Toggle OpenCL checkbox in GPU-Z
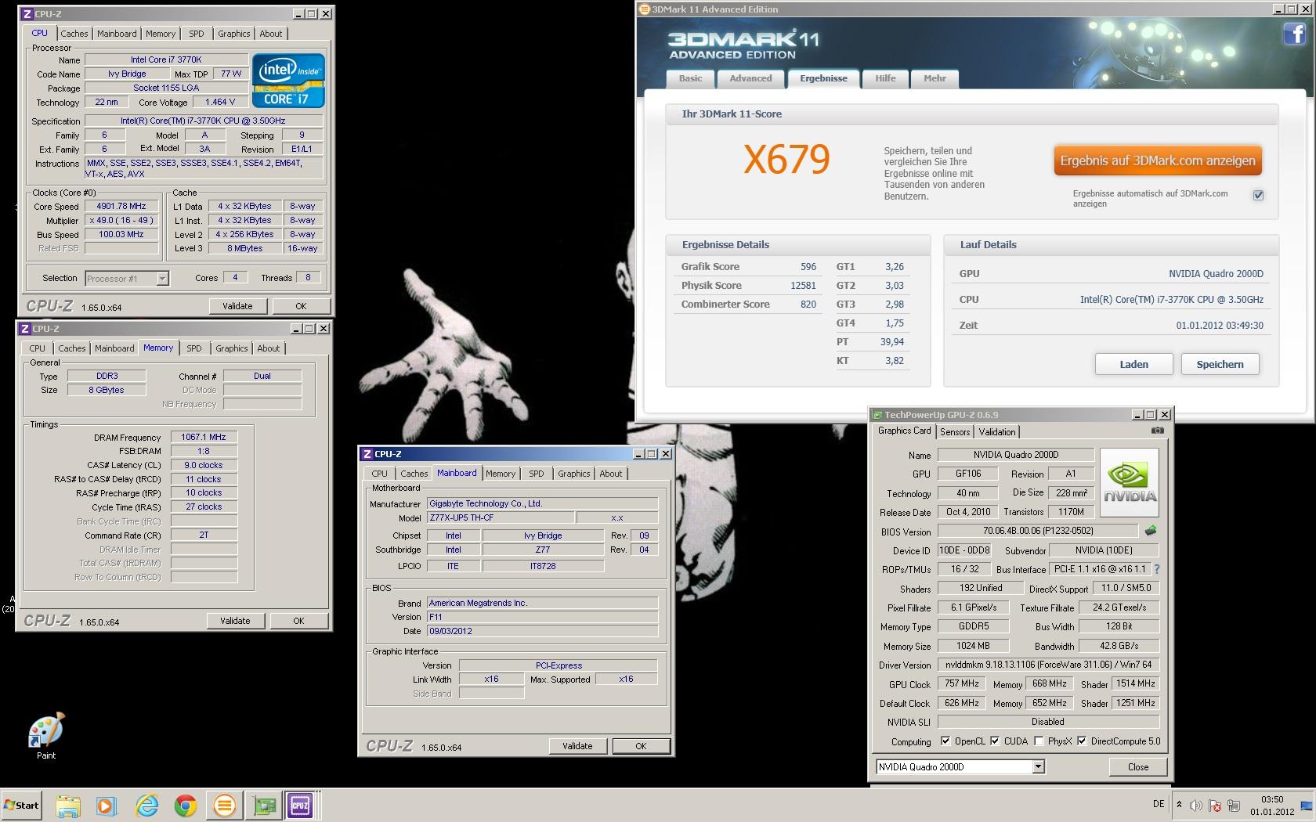 [x=945, y=741]
